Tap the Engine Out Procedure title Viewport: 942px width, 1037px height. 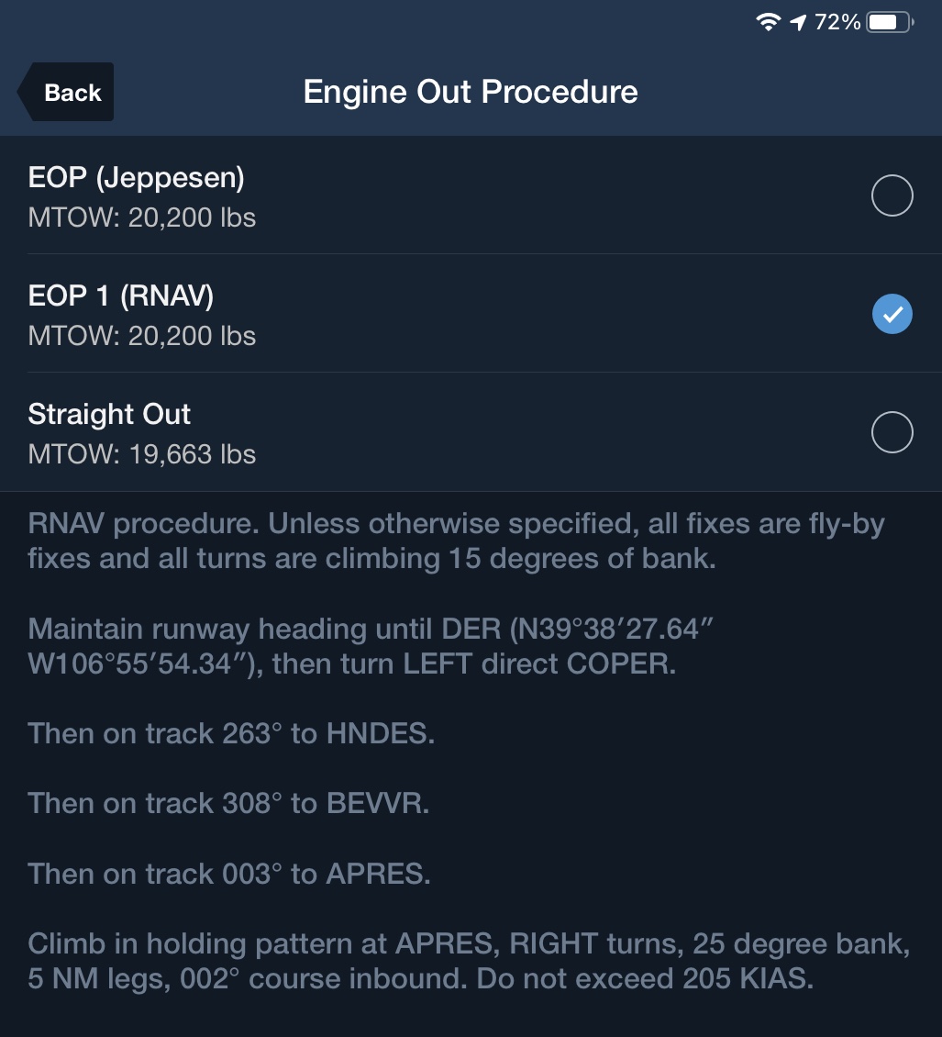(x=470, y=92)
